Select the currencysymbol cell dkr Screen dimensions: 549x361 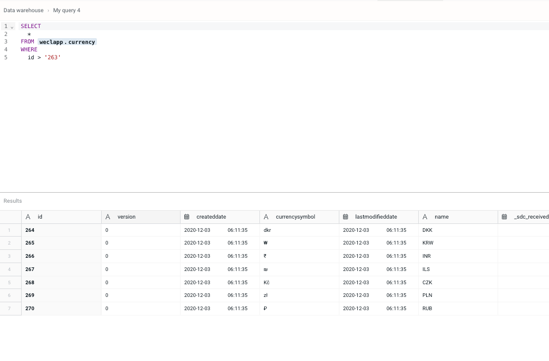point(299,230)
